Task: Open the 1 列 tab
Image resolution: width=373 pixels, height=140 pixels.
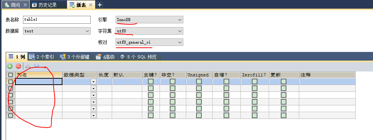Action: point(17,57)
